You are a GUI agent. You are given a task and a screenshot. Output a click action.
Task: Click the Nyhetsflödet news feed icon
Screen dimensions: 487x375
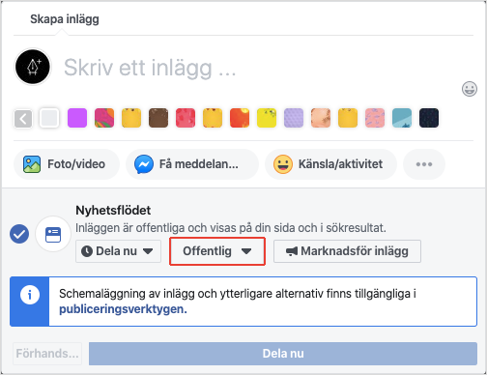[53, 234]
